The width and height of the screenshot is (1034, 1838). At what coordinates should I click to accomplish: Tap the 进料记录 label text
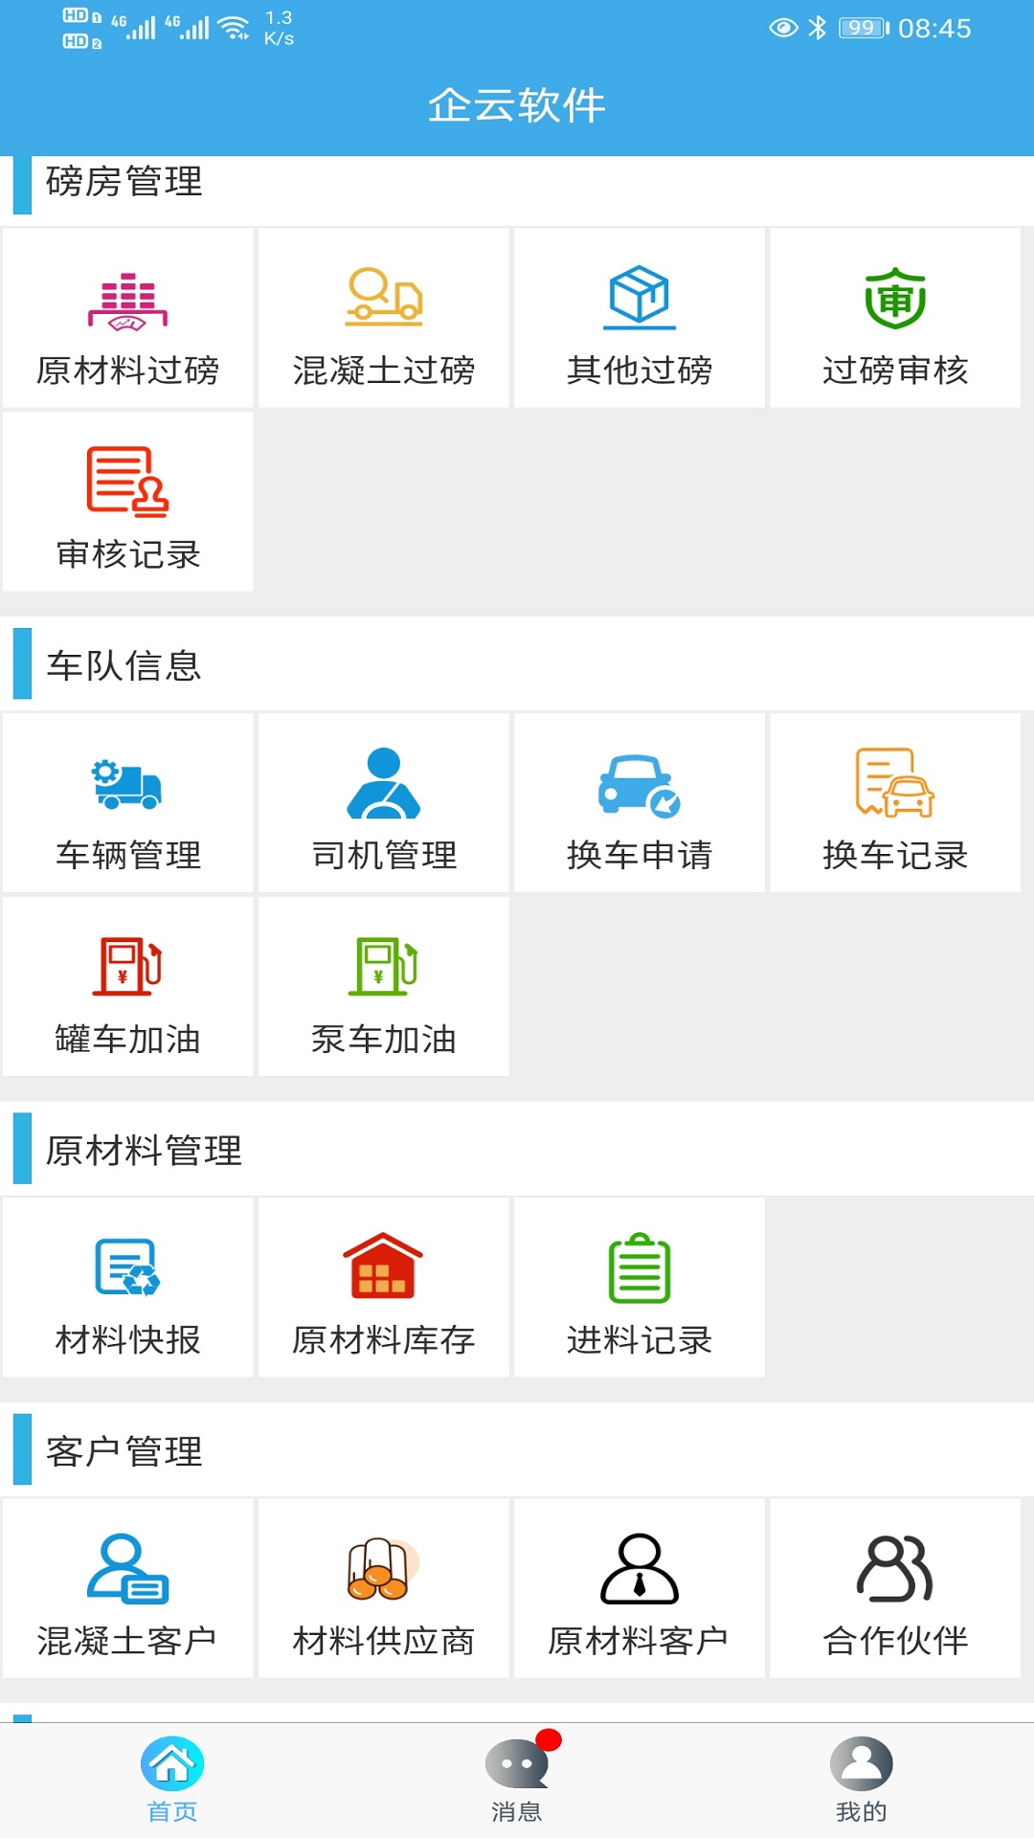640,1340
